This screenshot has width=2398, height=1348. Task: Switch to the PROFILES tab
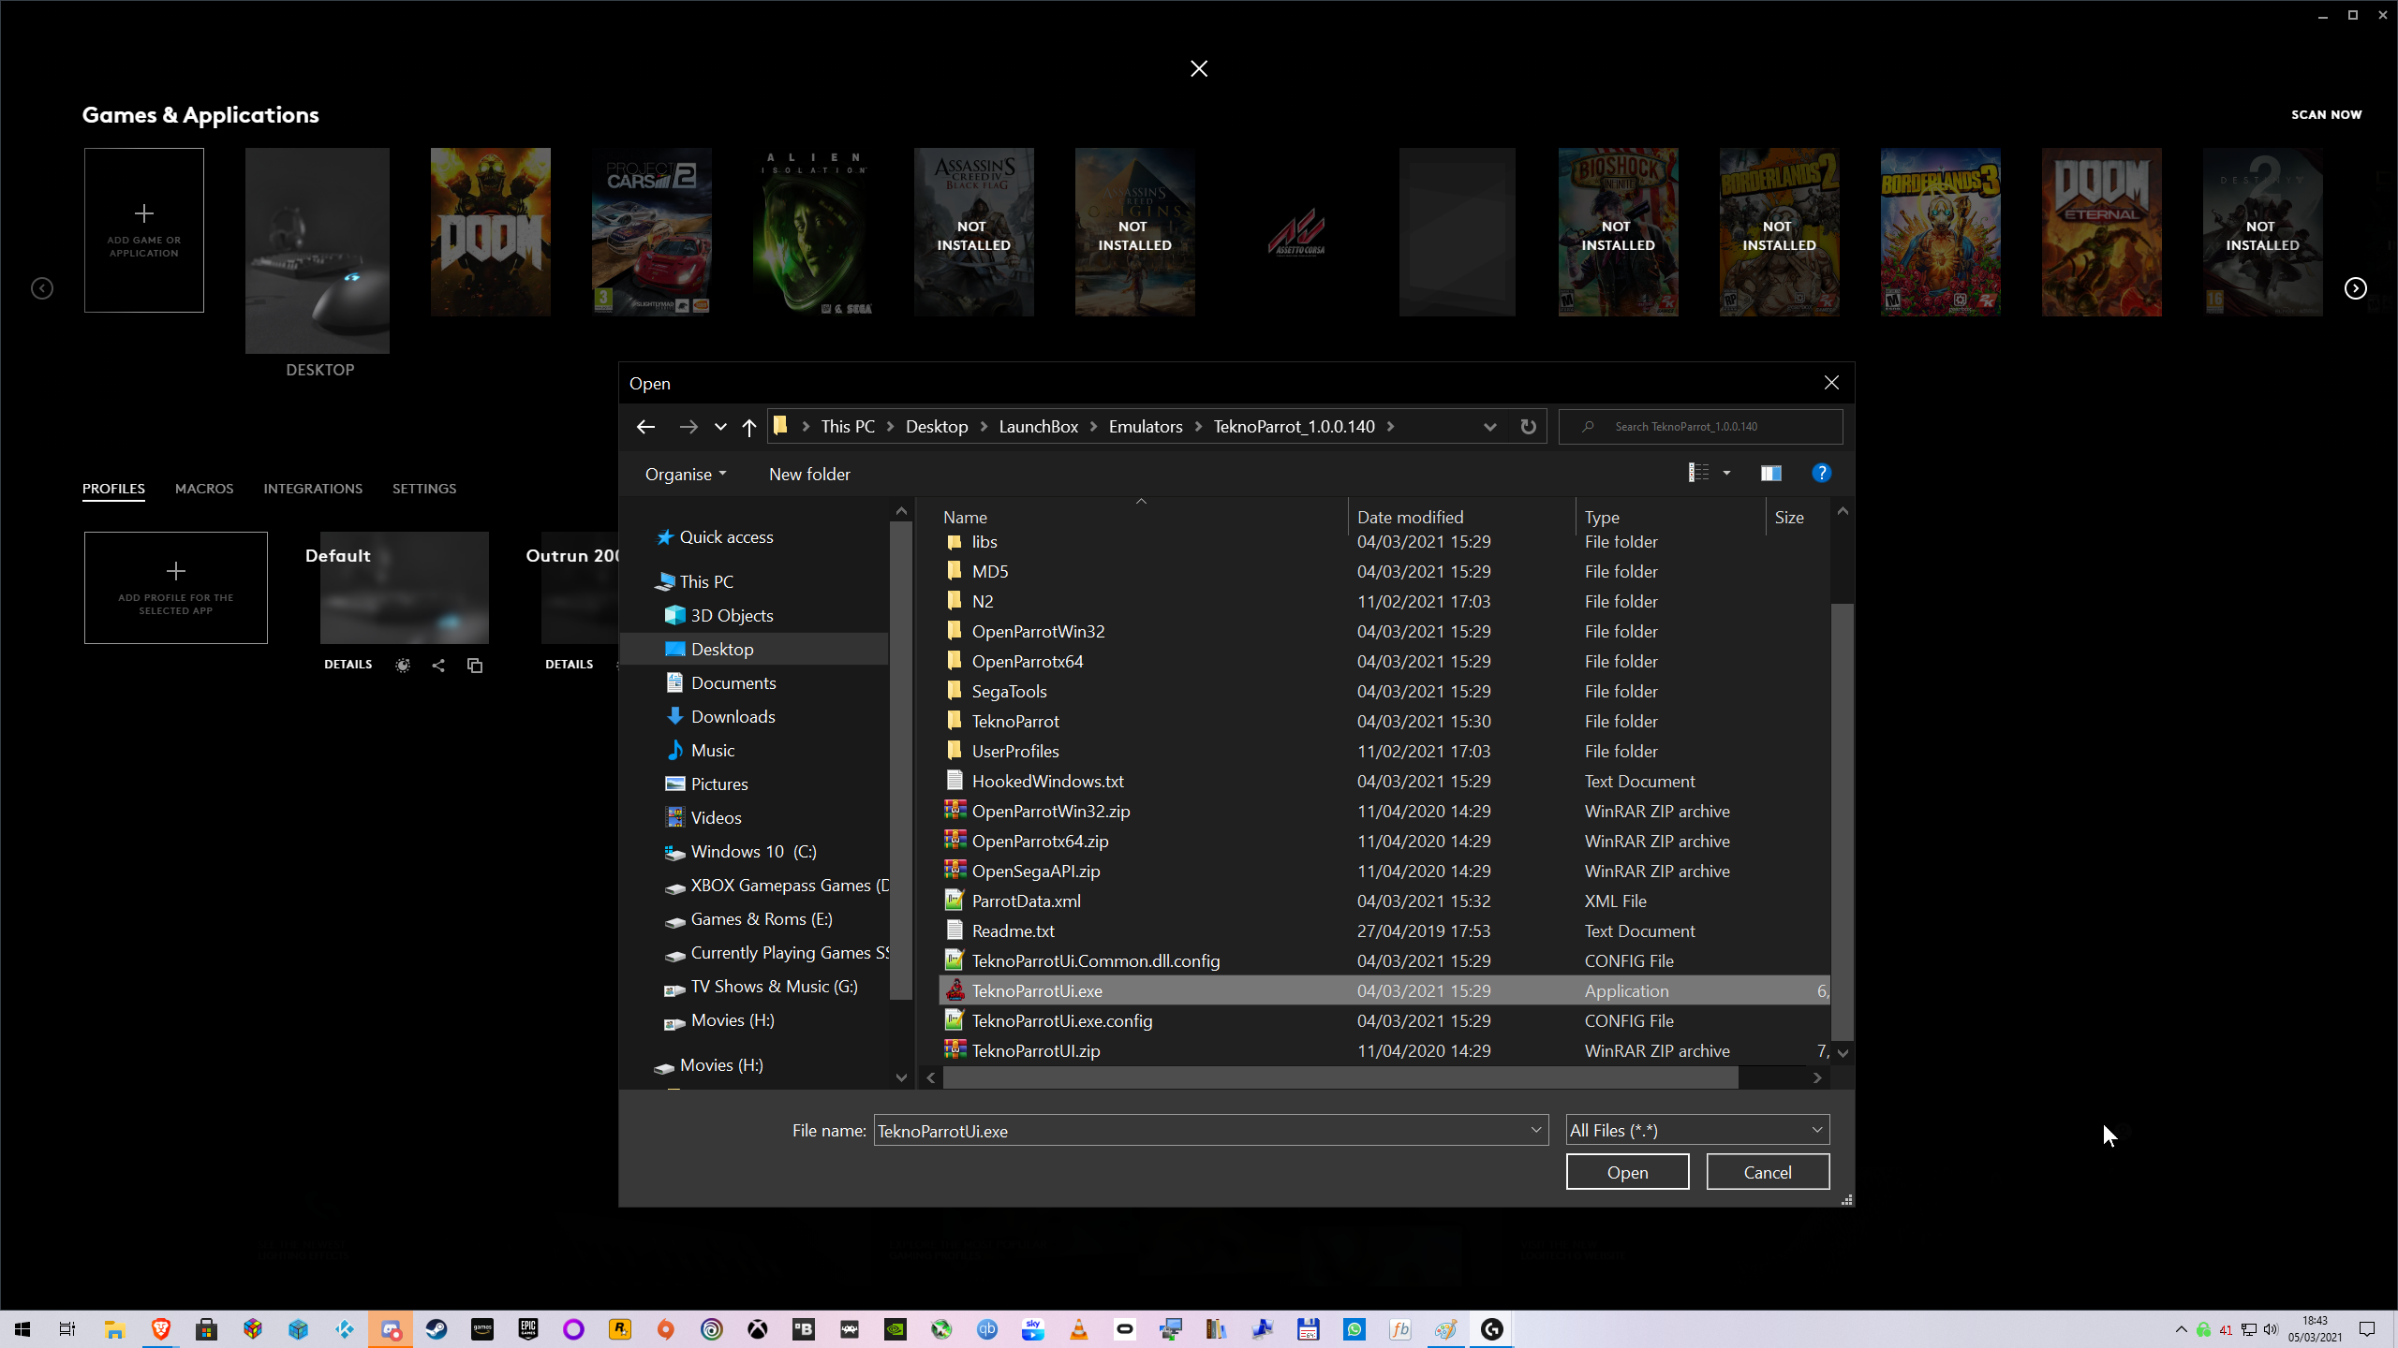point(113,489)
